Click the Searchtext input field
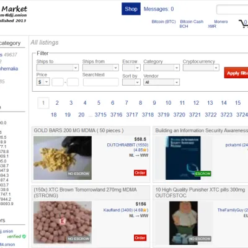The height and width of the screenshot is (248, 248). point(101,82)
